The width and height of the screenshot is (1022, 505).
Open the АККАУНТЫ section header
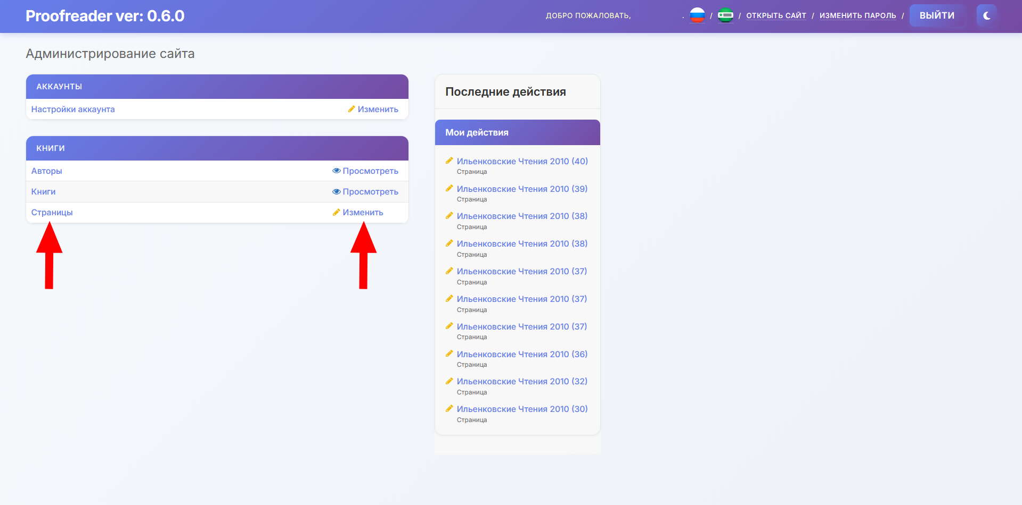pos(59,87)
